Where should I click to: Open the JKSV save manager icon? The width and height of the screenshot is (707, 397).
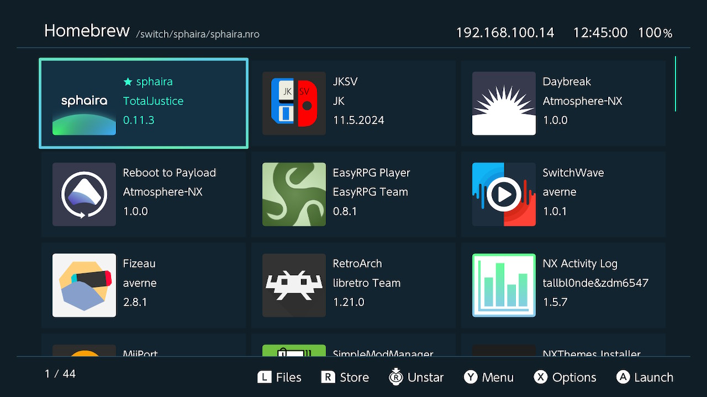pyautogui.click(x=294, y=104)
